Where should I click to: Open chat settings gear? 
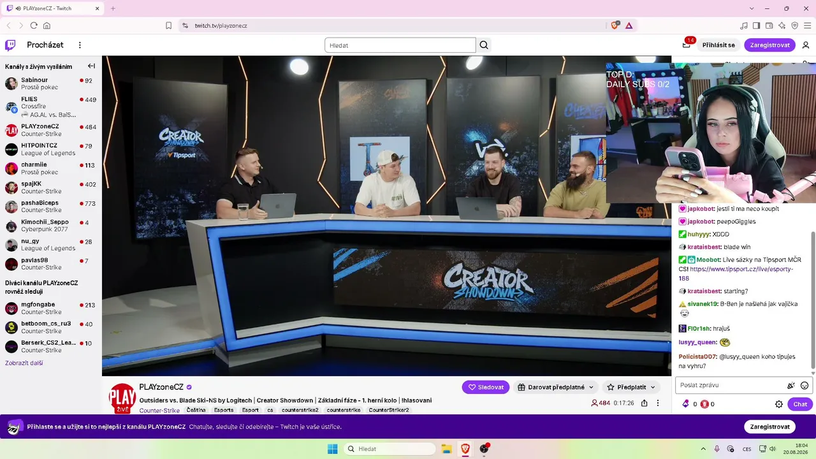click(x=778, y=404)
